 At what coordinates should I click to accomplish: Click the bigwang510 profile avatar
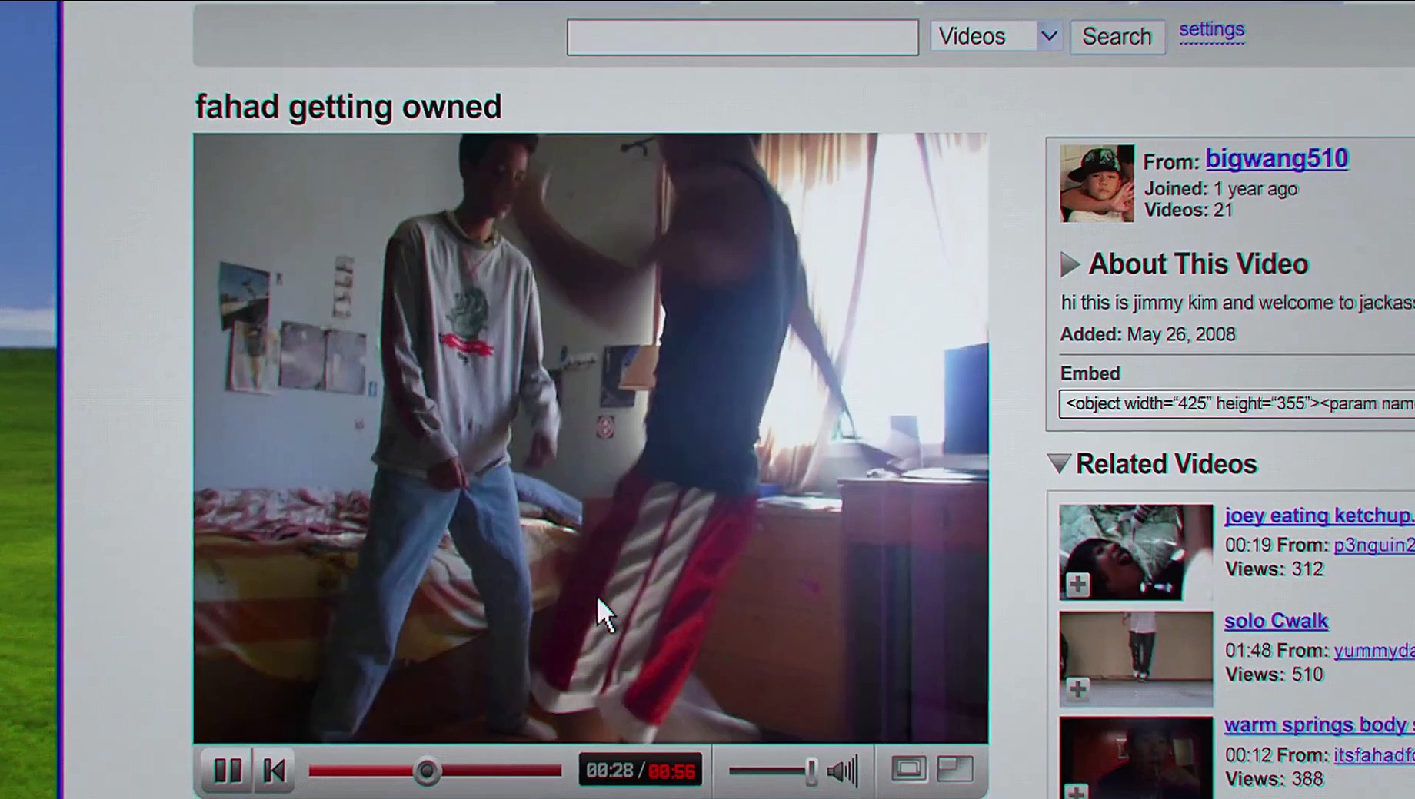click(1097, 184)
